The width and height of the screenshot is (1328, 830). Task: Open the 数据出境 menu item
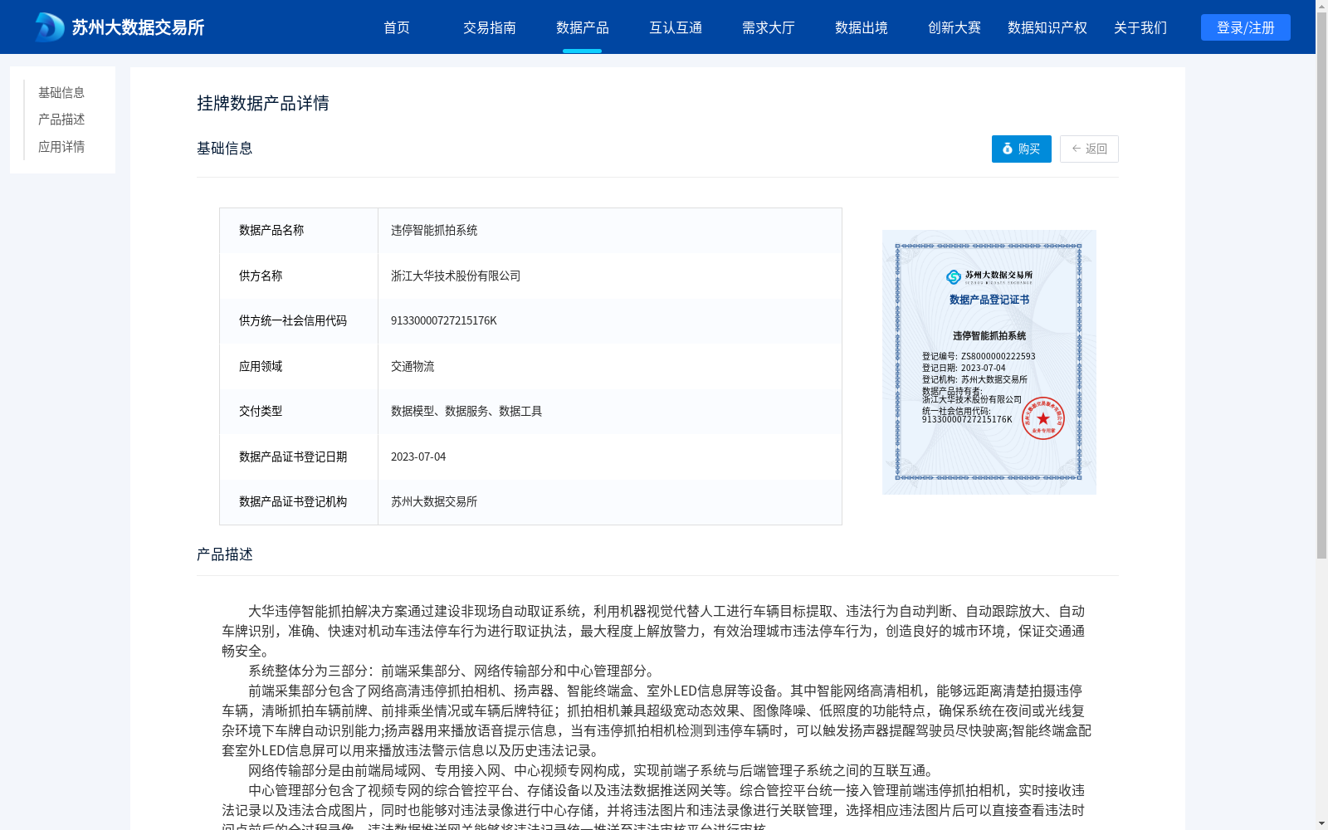tap(862, 27)
